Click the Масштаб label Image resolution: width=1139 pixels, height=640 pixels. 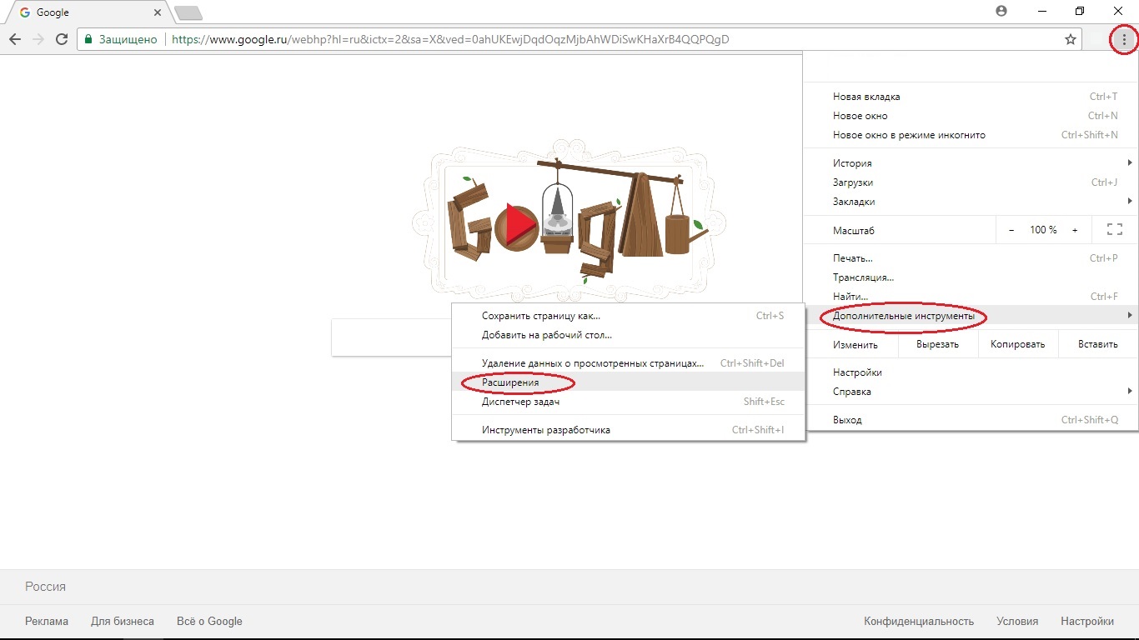coord(854,230)
